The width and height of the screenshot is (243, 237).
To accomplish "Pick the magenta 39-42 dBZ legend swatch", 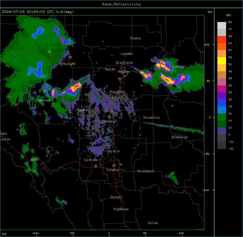I will click(222, 89).
